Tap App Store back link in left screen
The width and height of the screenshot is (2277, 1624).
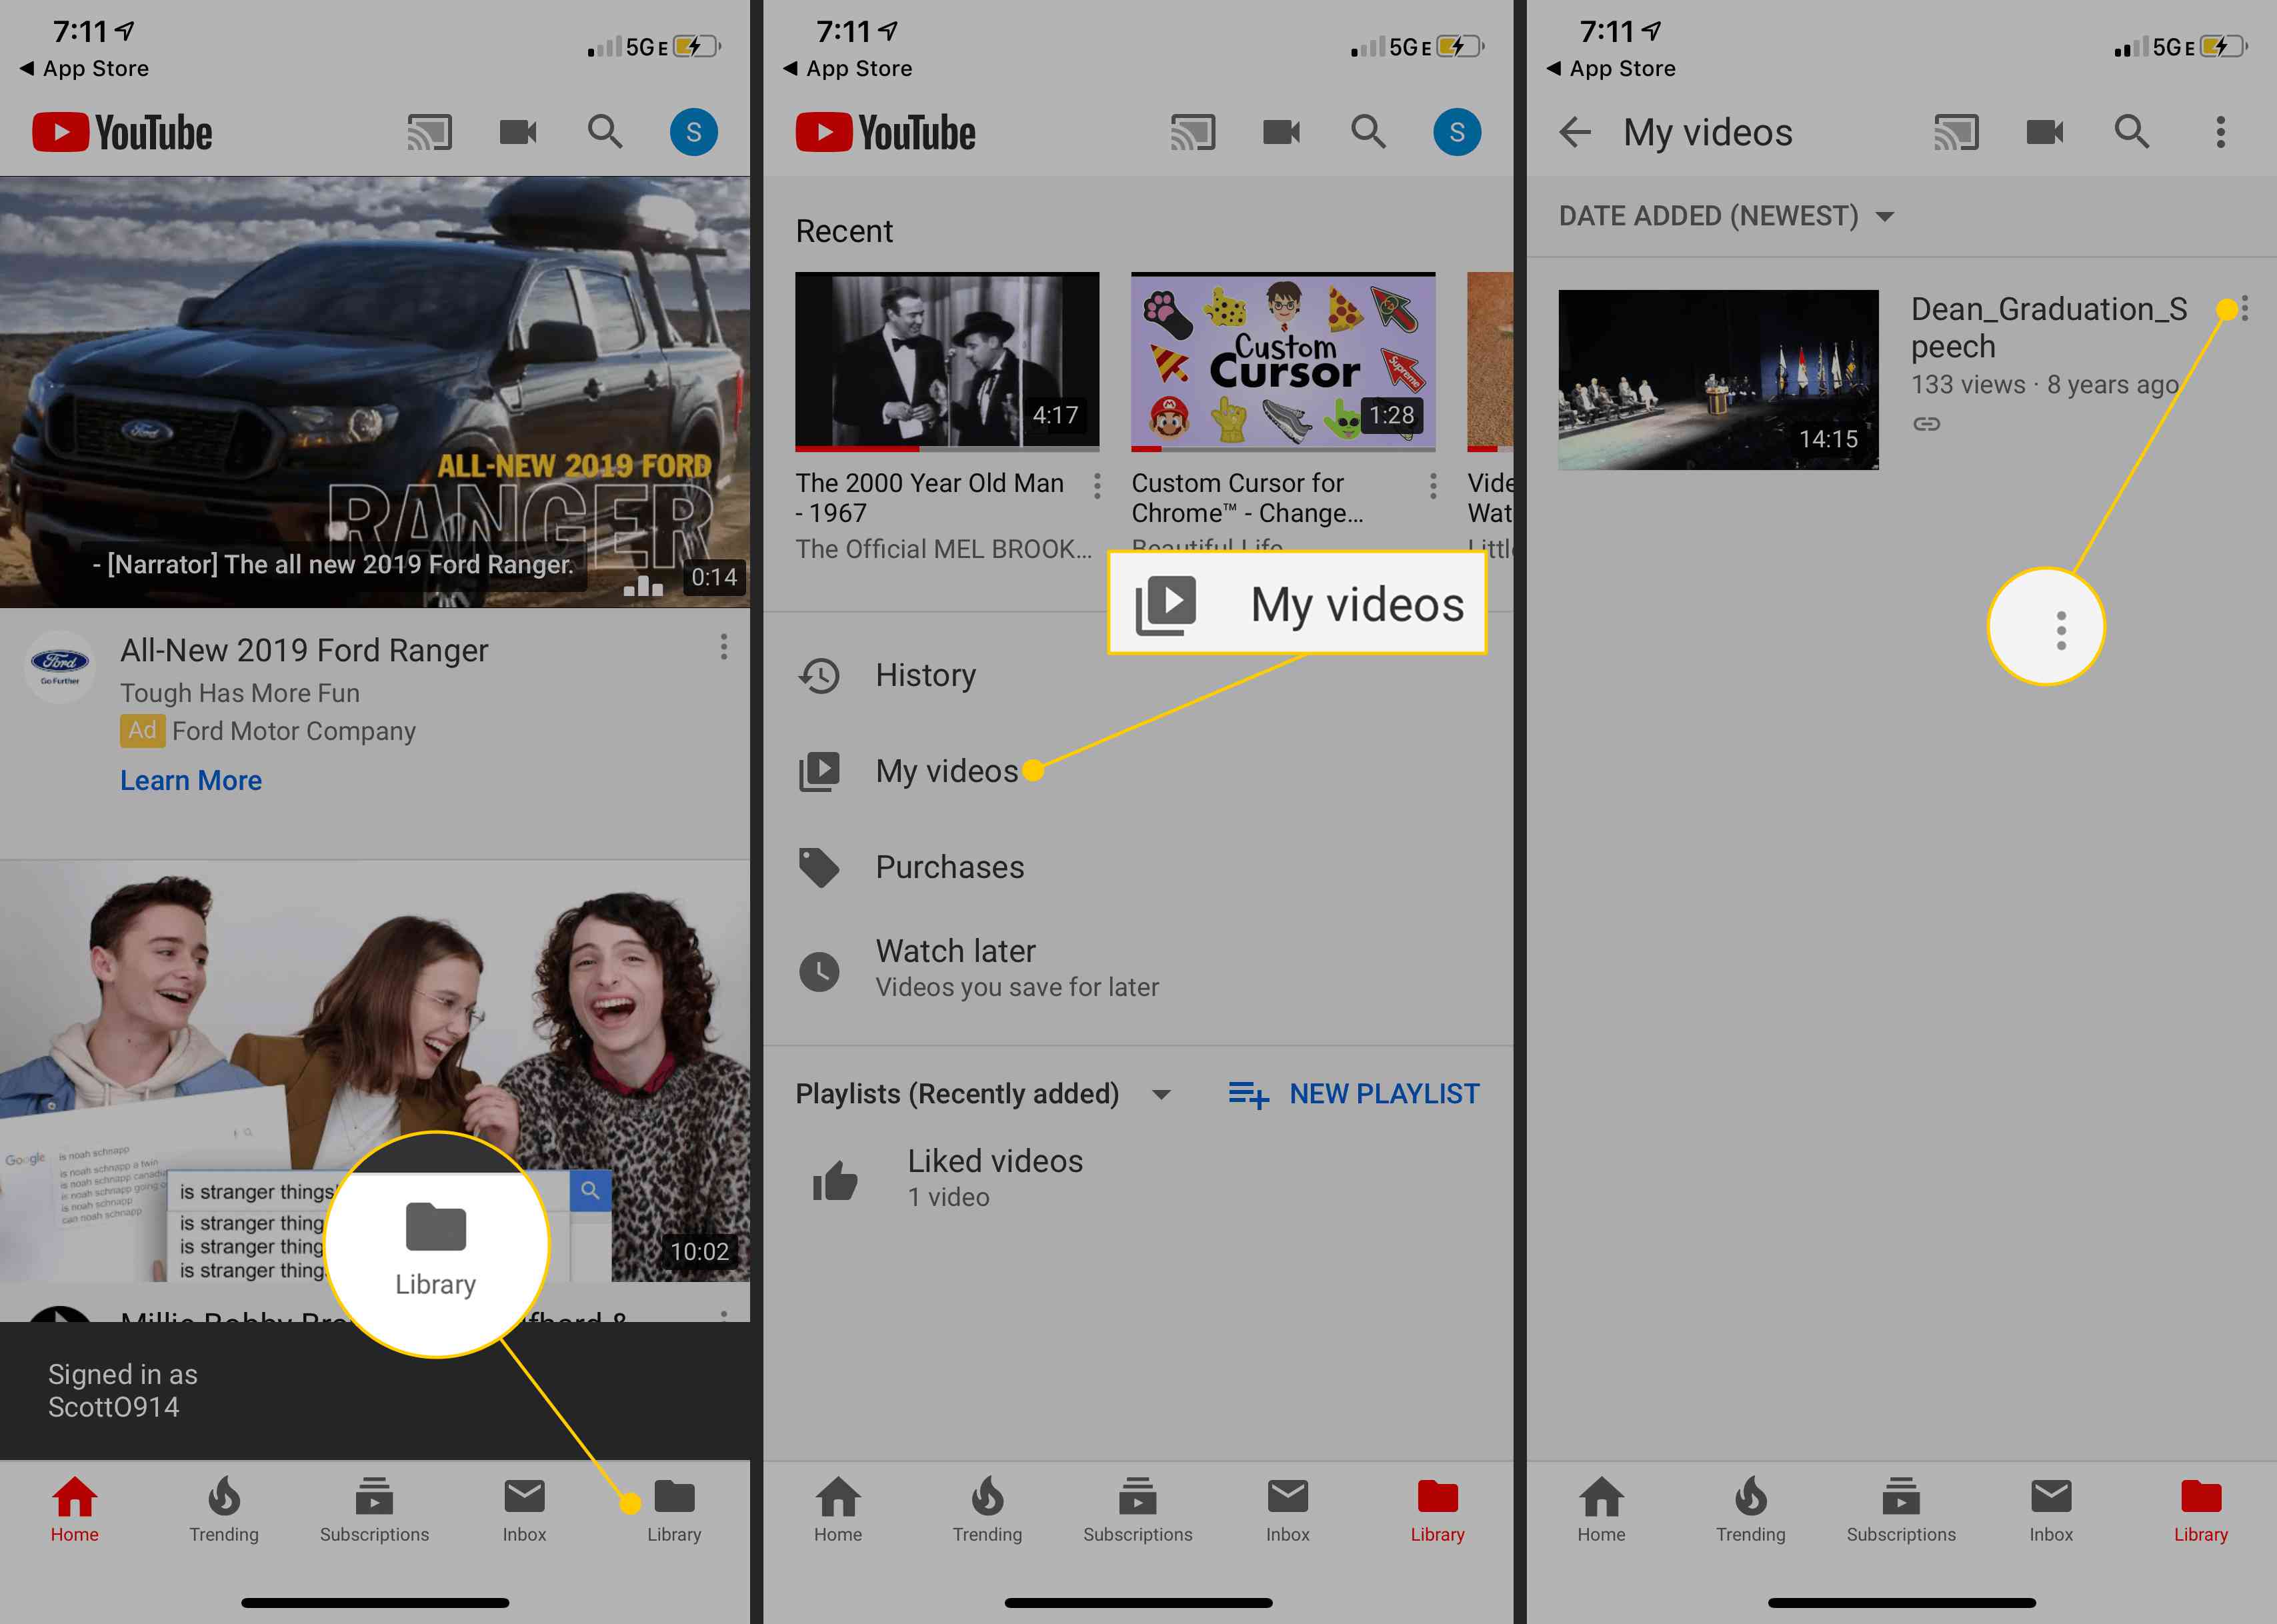pyautogui.click(x=84, y=68)
